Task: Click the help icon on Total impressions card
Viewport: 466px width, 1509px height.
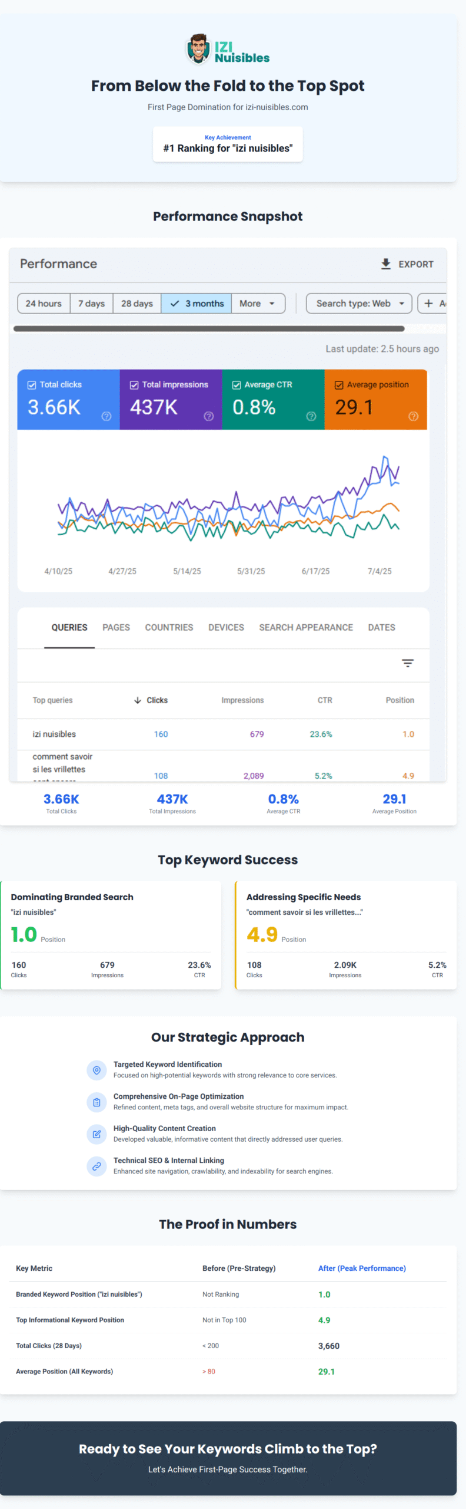Action: (x=209, y=416)
